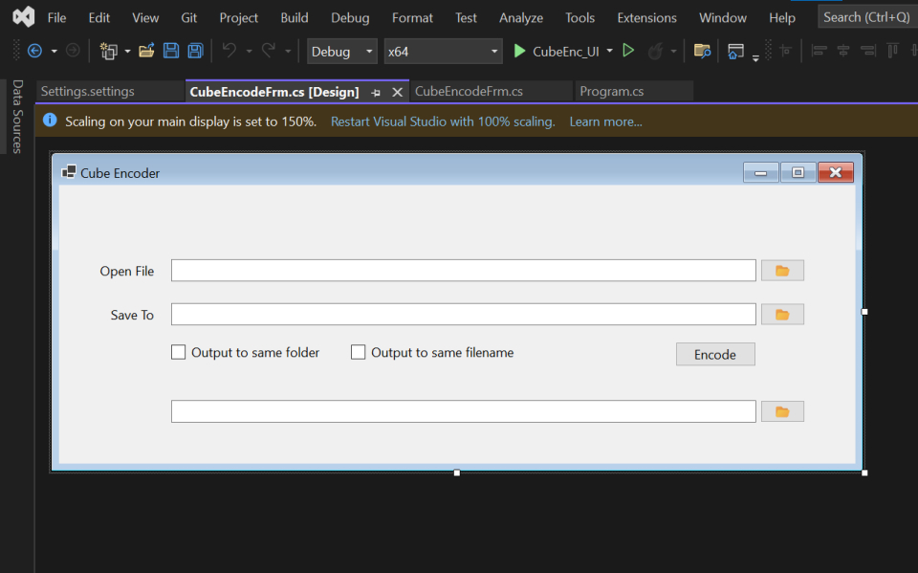Expand the New Project dropdown arrow

pos(127,52)
